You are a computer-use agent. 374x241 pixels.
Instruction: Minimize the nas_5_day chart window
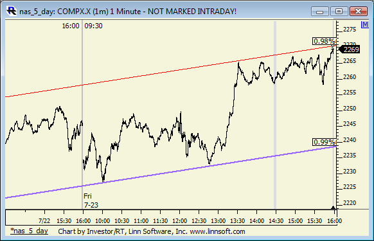point(320,11)
